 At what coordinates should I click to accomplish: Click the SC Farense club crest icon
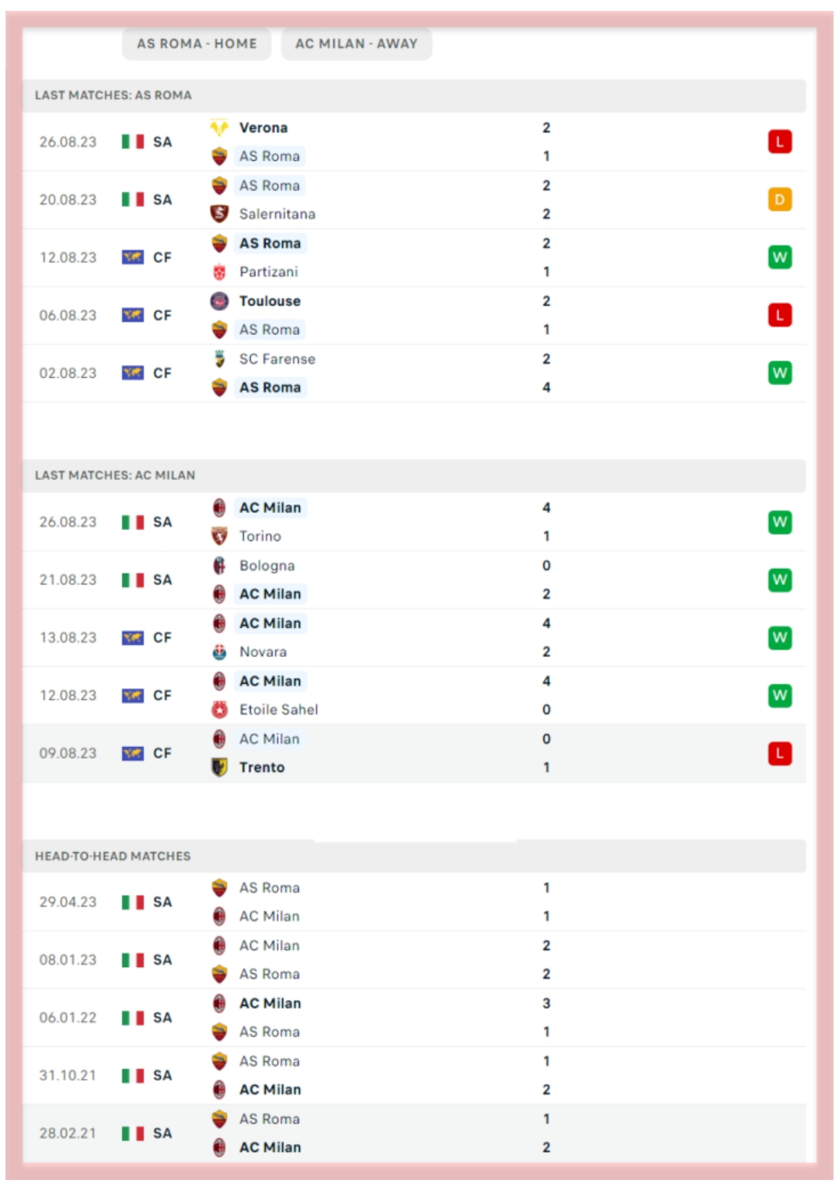click(220, 359)
